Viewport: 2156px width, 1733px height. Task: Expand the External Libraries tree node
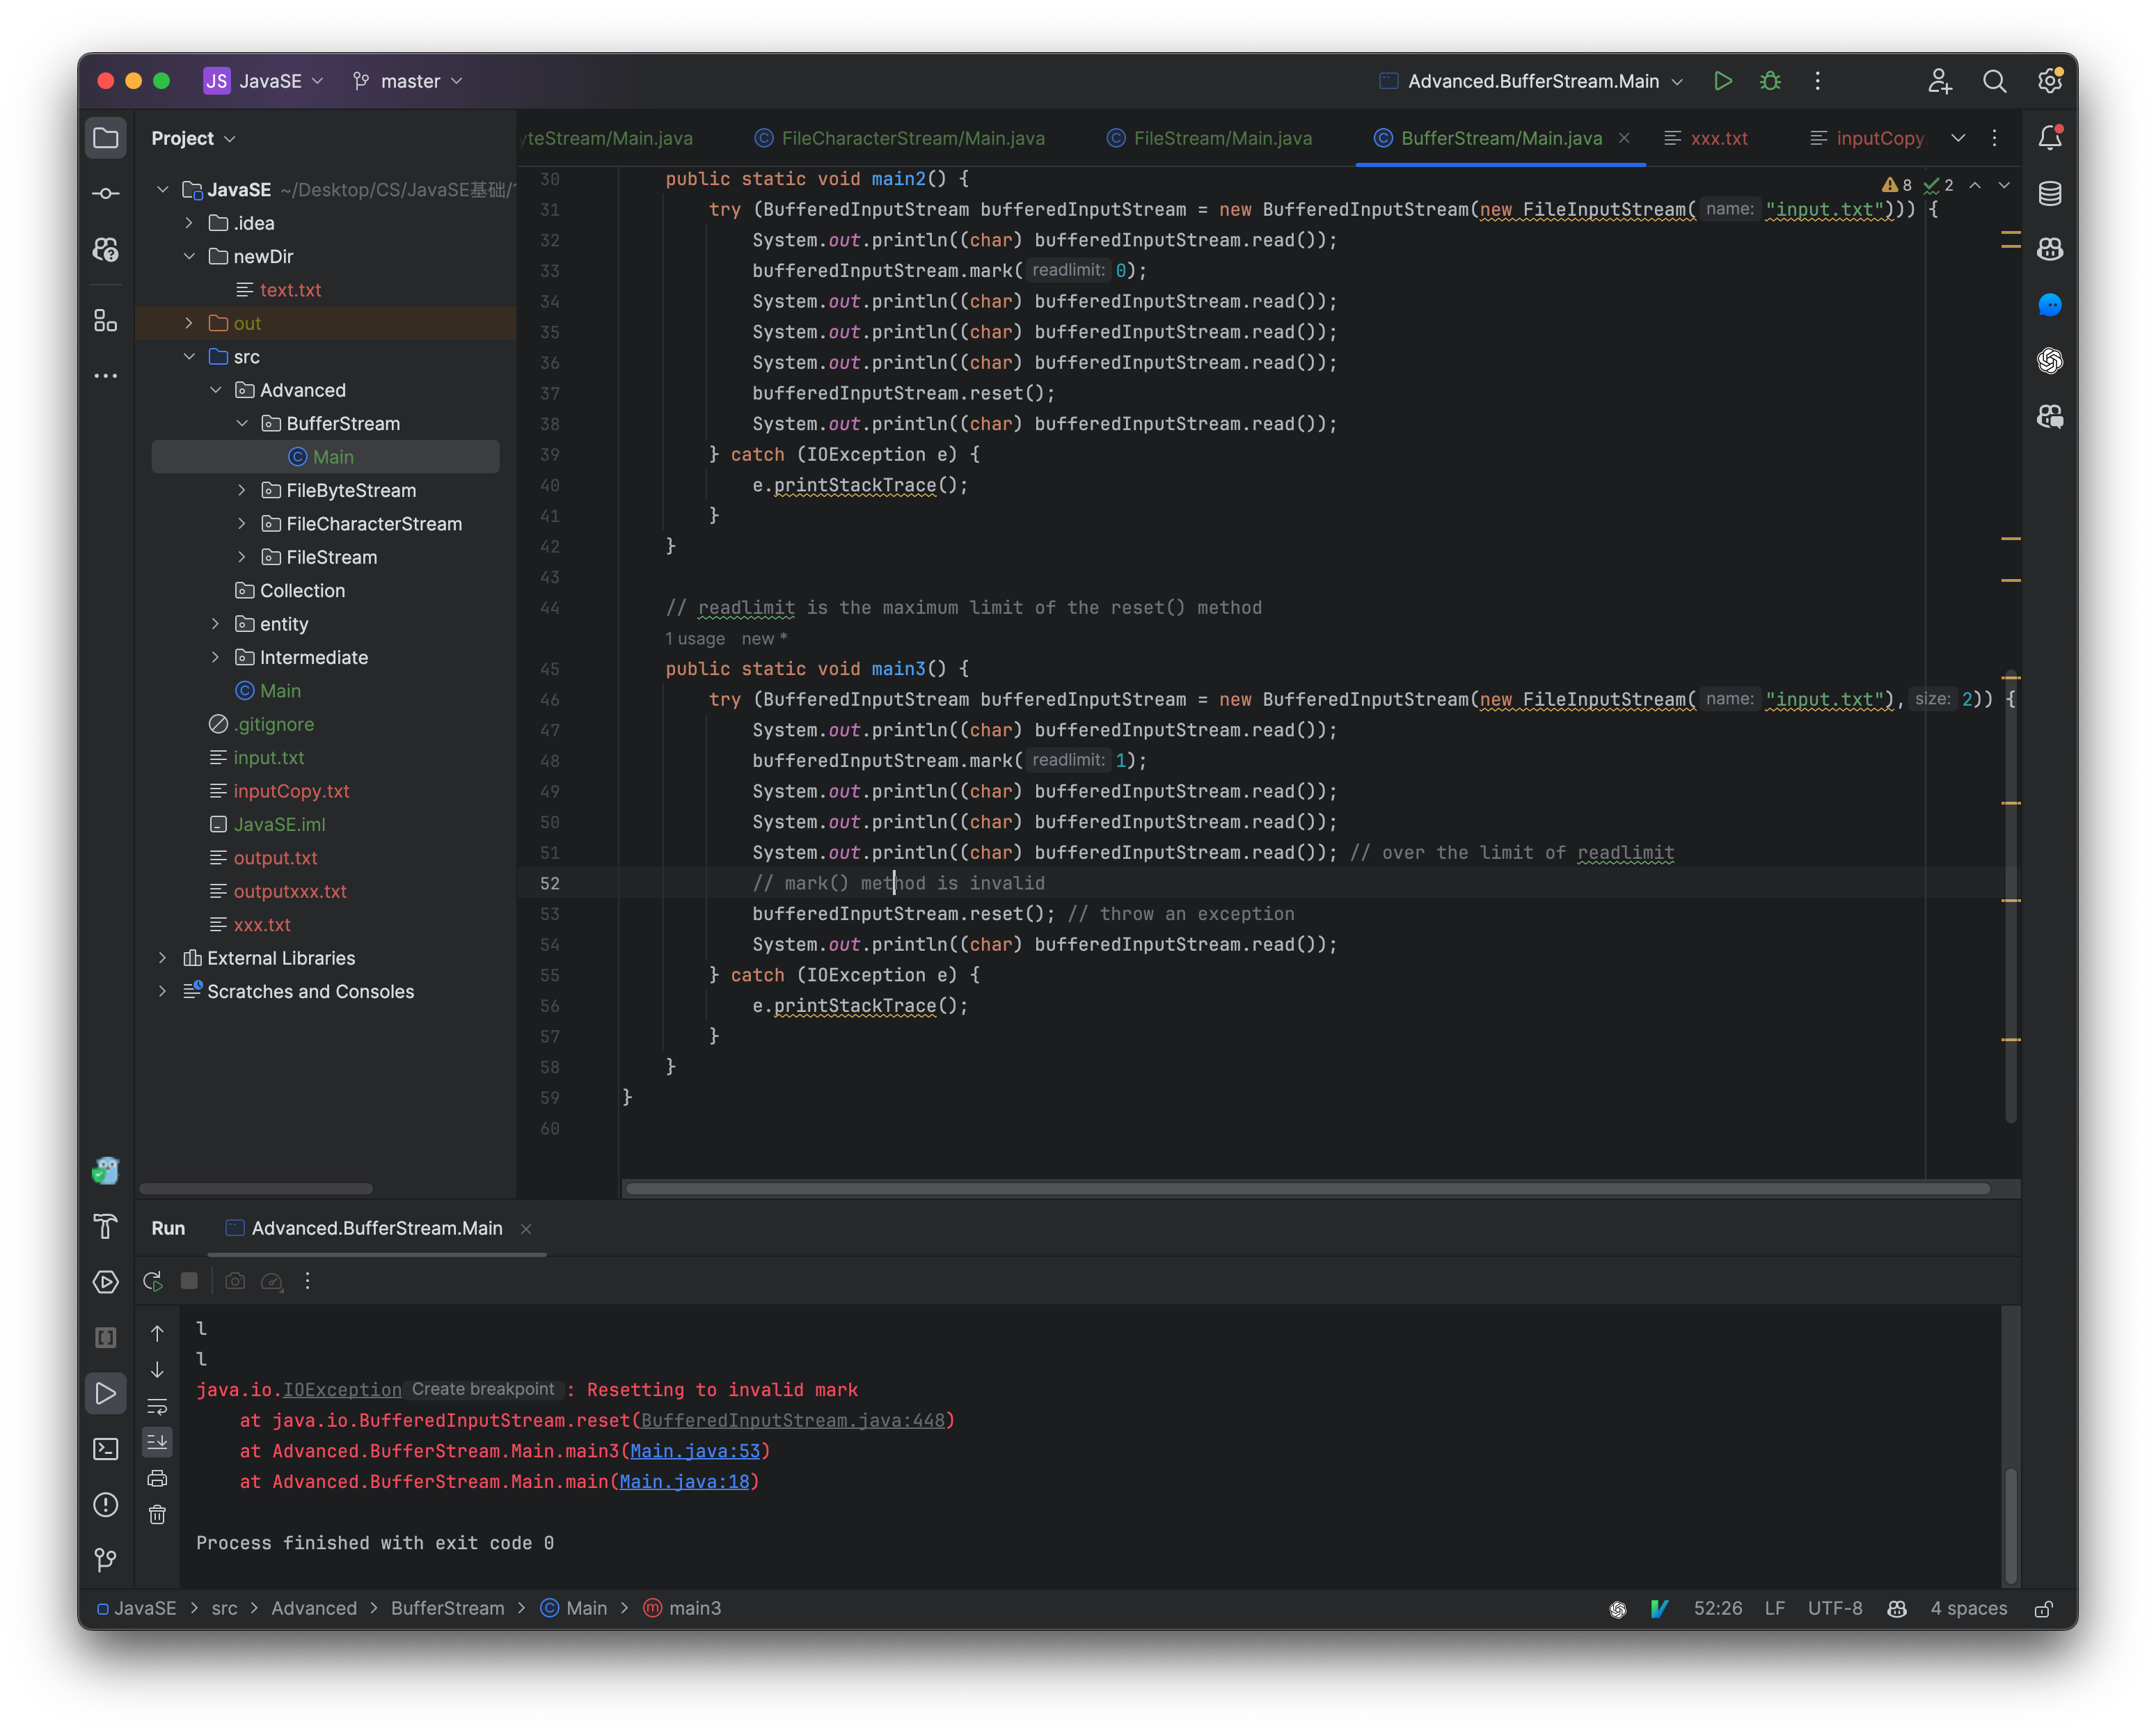pyautogui.click(x=173, y=957)
